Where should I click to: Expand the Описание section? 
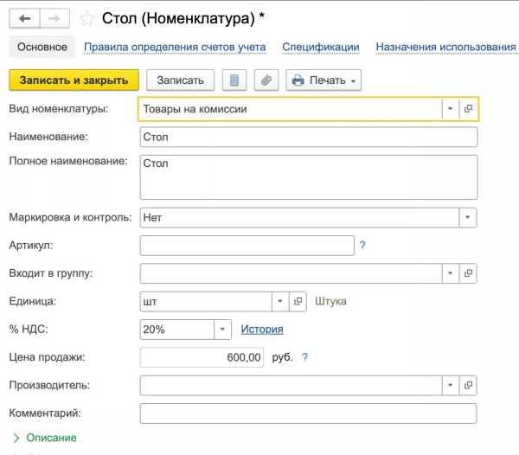coord(50,438)
